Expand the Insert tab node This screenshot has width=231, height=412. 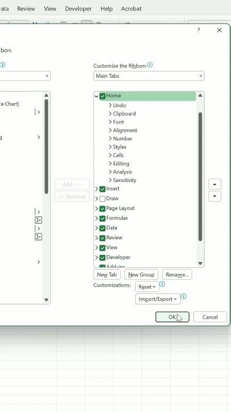96,189
